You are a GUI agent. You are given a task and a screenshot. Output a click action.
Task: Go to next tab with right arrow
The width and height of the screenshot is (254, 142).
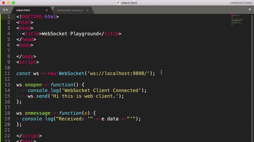coord(7,10)
